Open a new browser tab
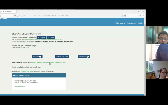 [19, 12]
